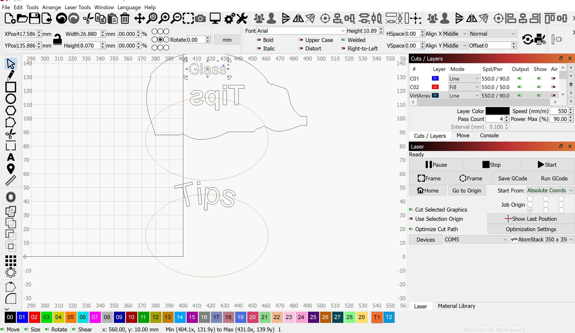Open the Font Arial dropdown
Image resolution: width=575 pixels, height=333 pixels.
click(x=343, y=31)
